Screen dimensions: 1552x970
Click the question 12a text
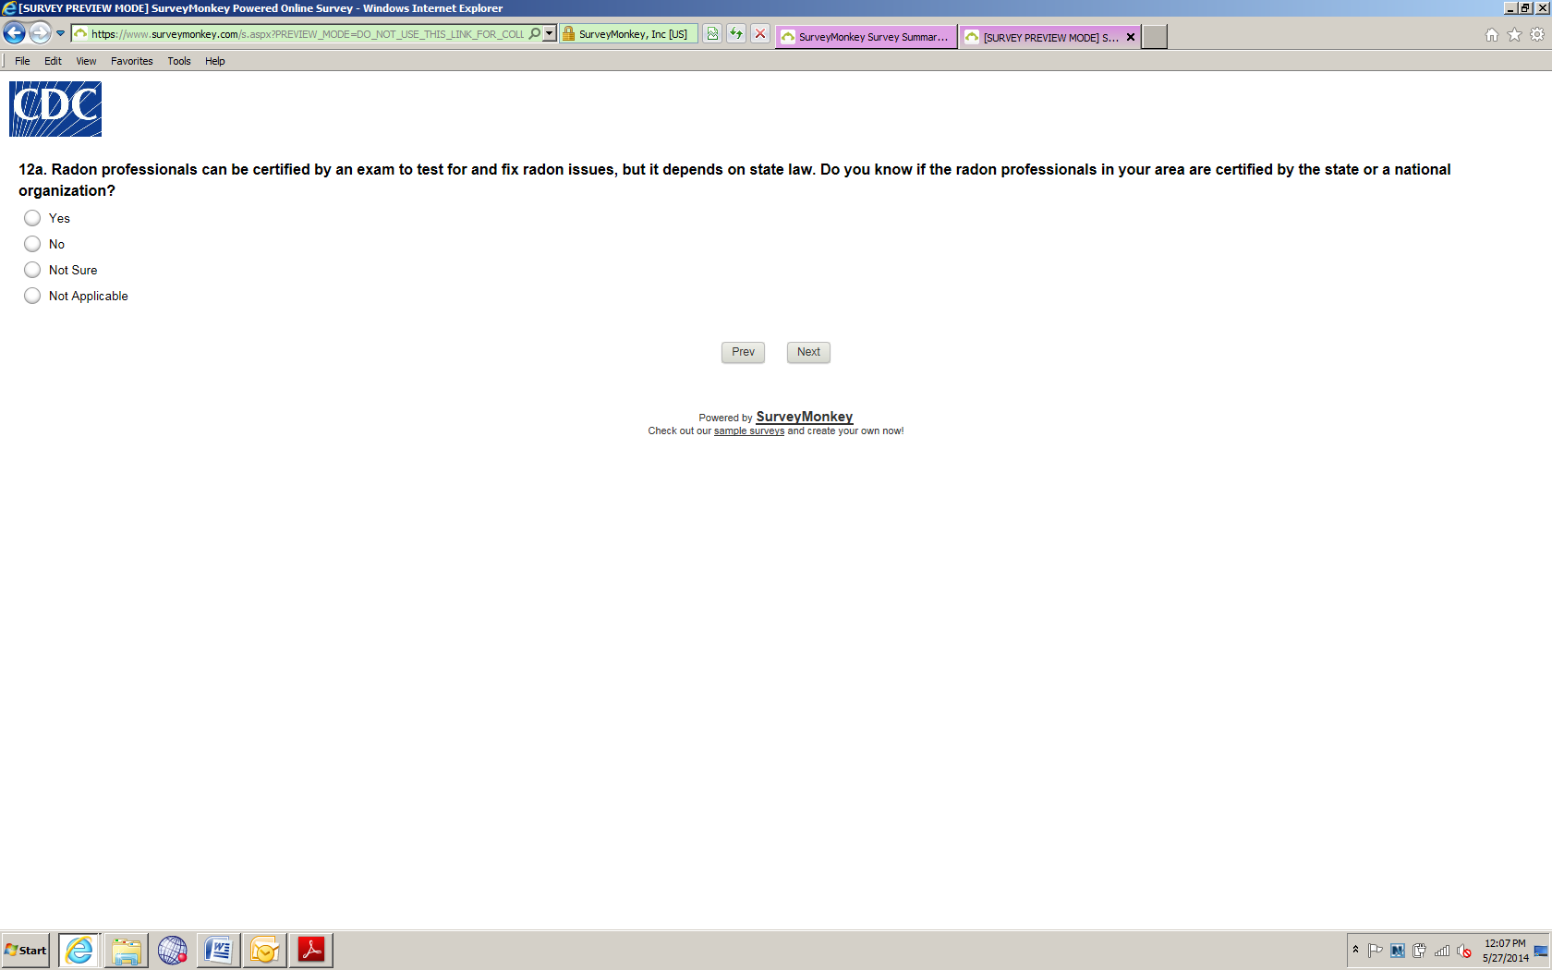734,180
